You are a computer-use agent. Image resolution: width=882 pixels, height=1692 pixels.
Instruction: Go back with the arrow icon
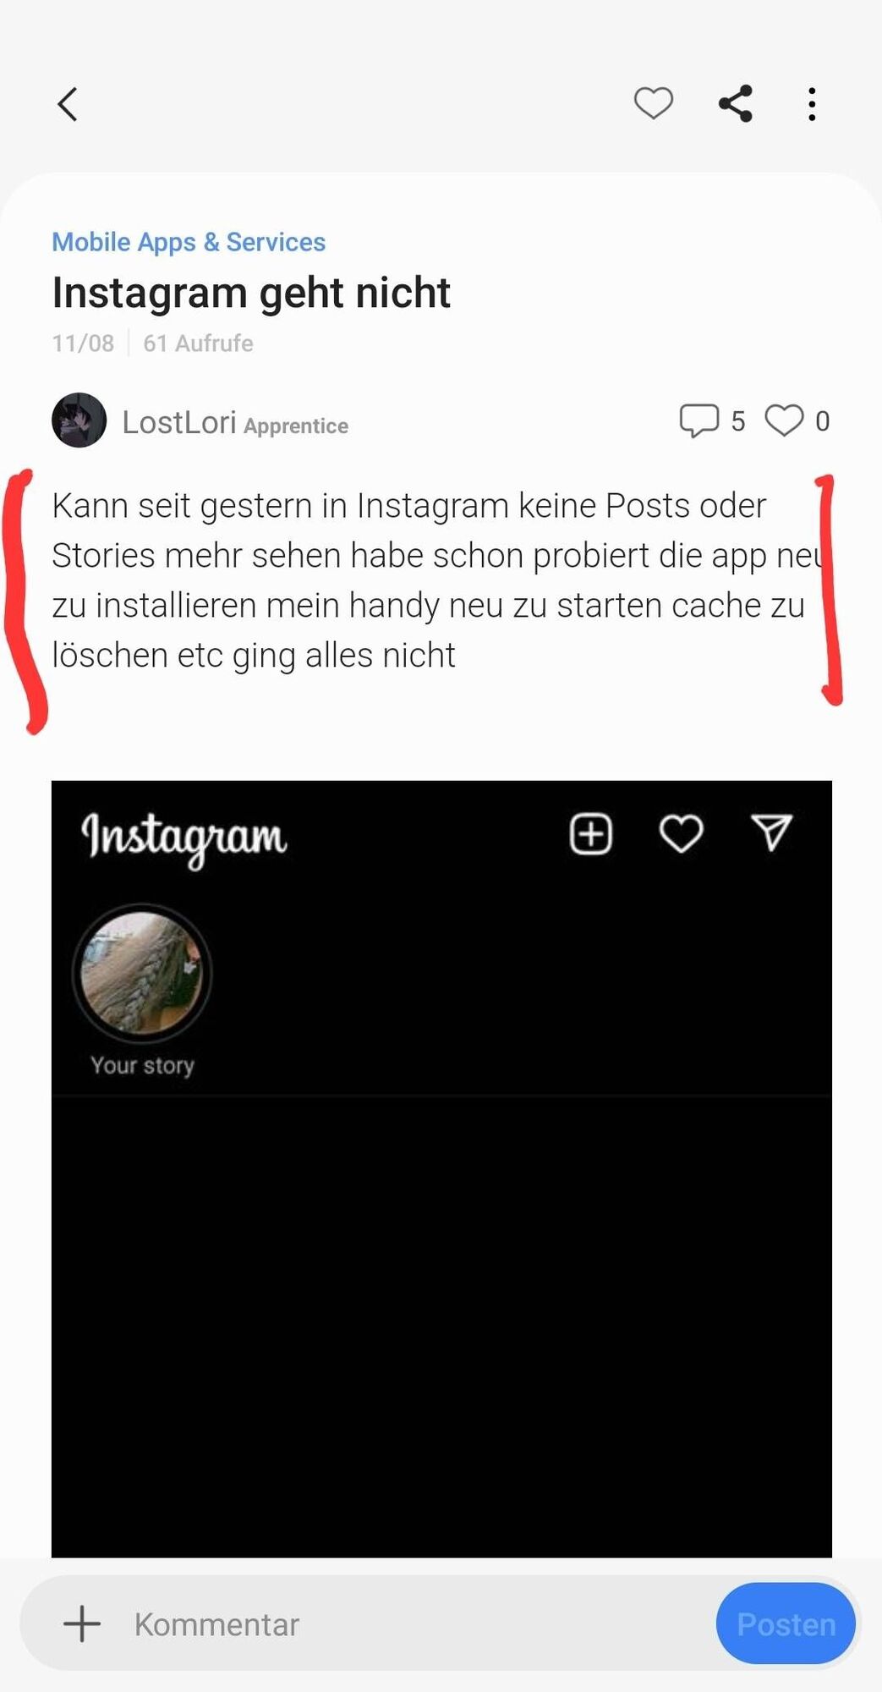pos(68,105)
